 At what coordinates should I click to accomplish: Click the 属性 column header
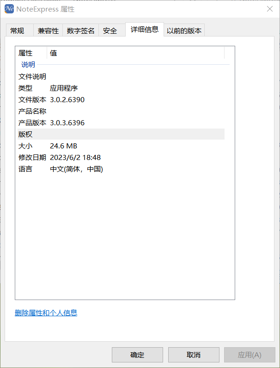click(31, 53)
